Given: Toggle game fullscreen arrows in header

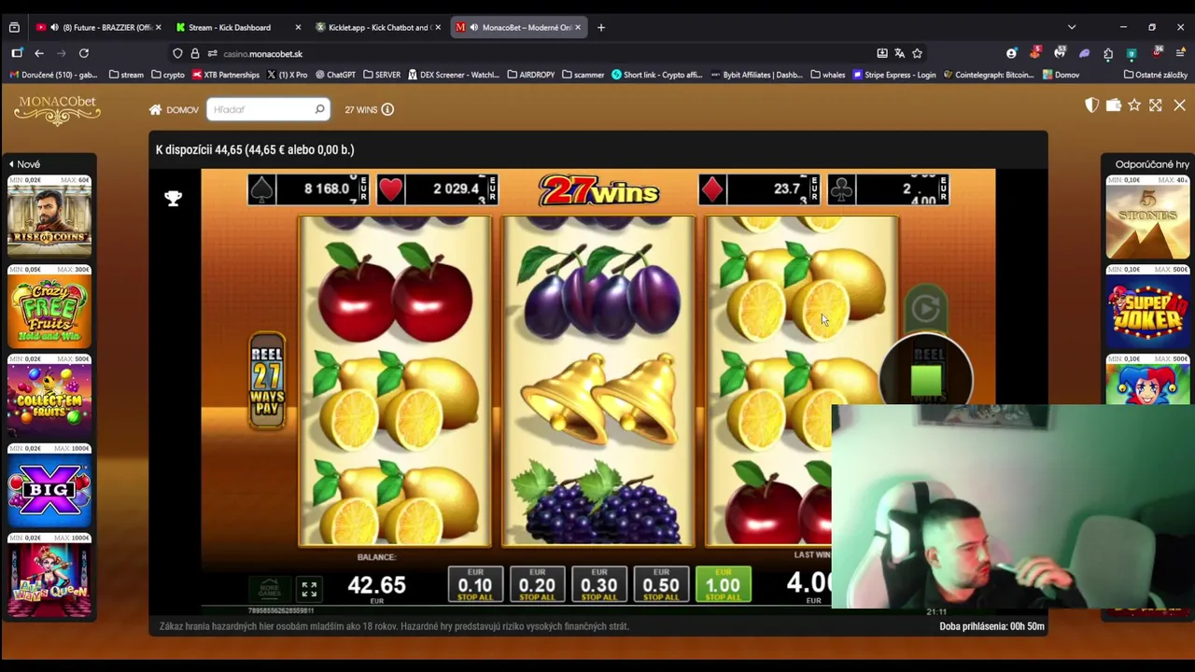Looking at the screenshot, I should pos(1156,105).
